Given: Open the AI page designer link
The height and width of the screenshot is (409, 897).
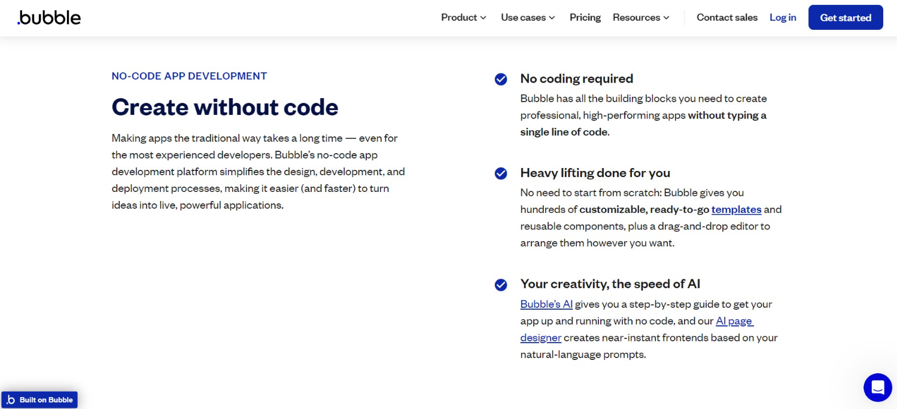Looking at the screenshot, I should (x=734, y=321).
